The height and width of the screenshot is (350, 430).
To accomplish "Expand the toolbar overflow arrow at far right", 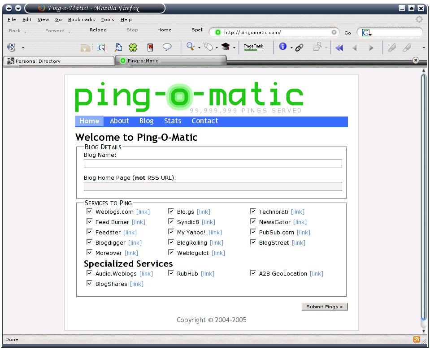I will click(x=424, y=48).
